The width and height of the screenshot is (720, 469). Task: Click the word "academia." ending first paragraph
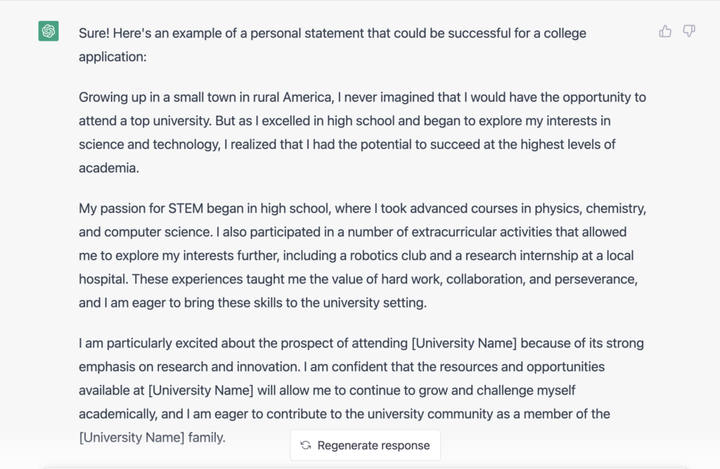click(x=109, y=167)
